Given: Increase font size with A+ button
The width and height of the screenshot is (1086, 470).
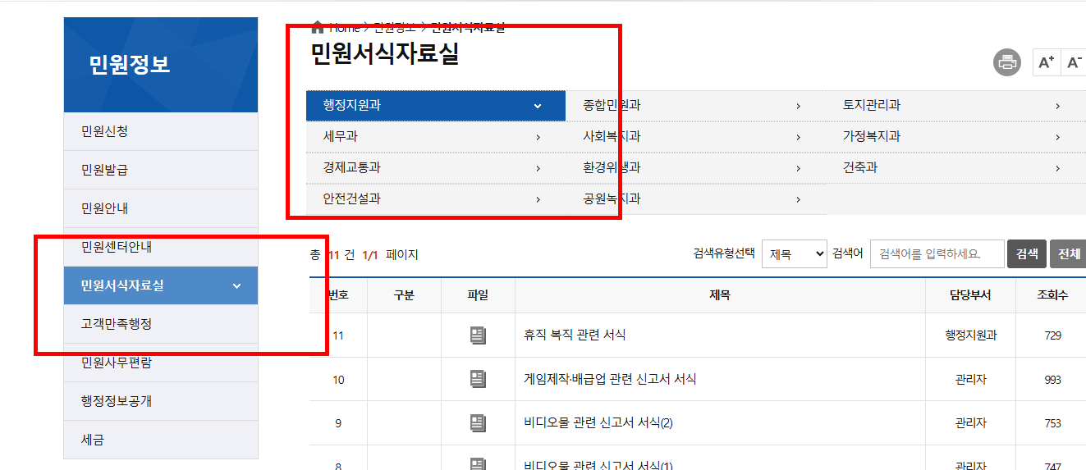Looking at the screenshot, I should click(x=1046, y=62).
